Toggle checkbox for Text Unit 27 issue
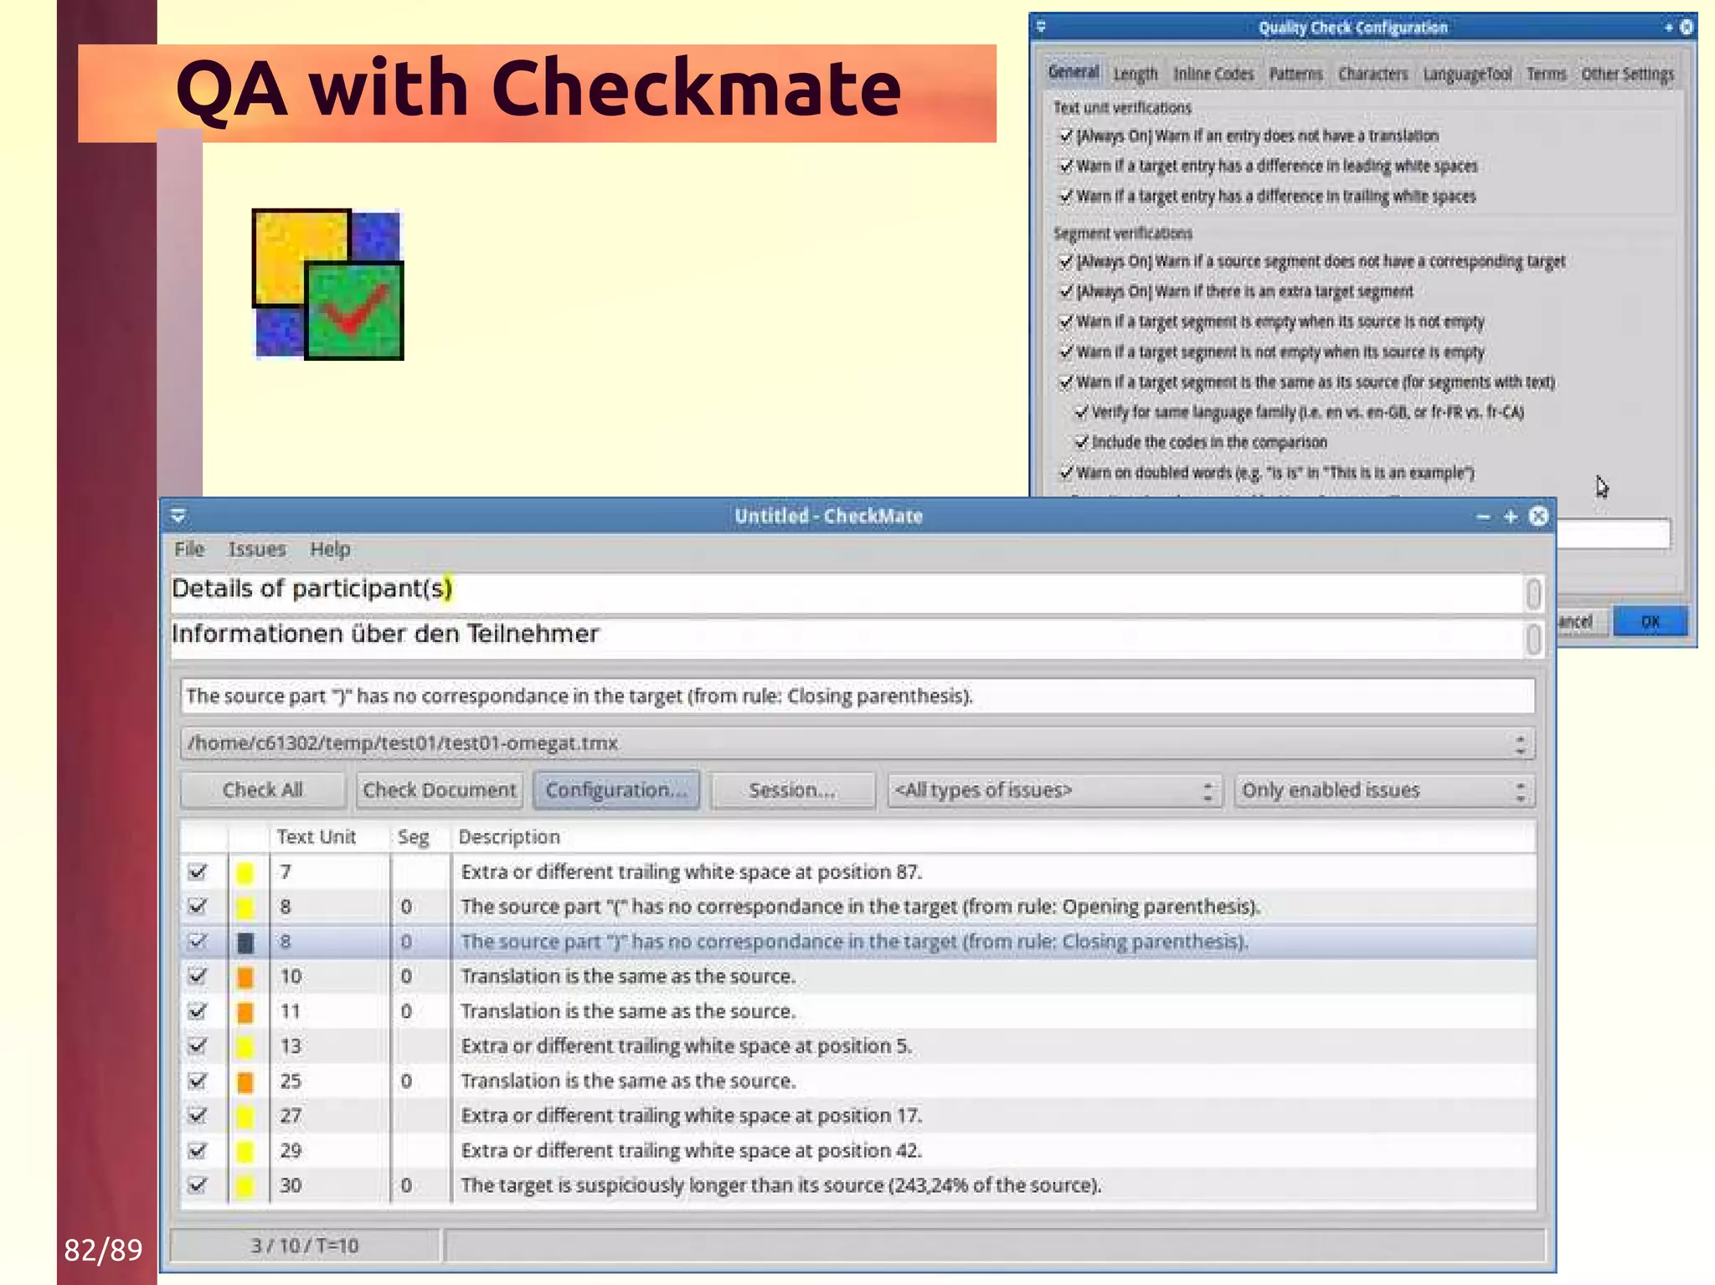This screenshot has height=1285, width=1715. click(198, 1115)
